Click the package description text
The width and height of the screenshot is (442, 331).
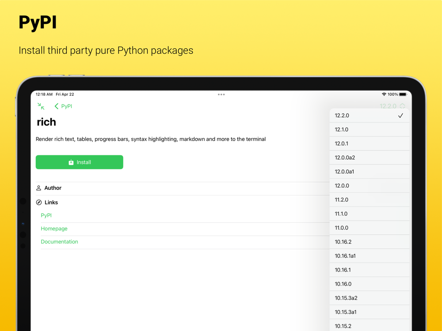click(151, 139)
